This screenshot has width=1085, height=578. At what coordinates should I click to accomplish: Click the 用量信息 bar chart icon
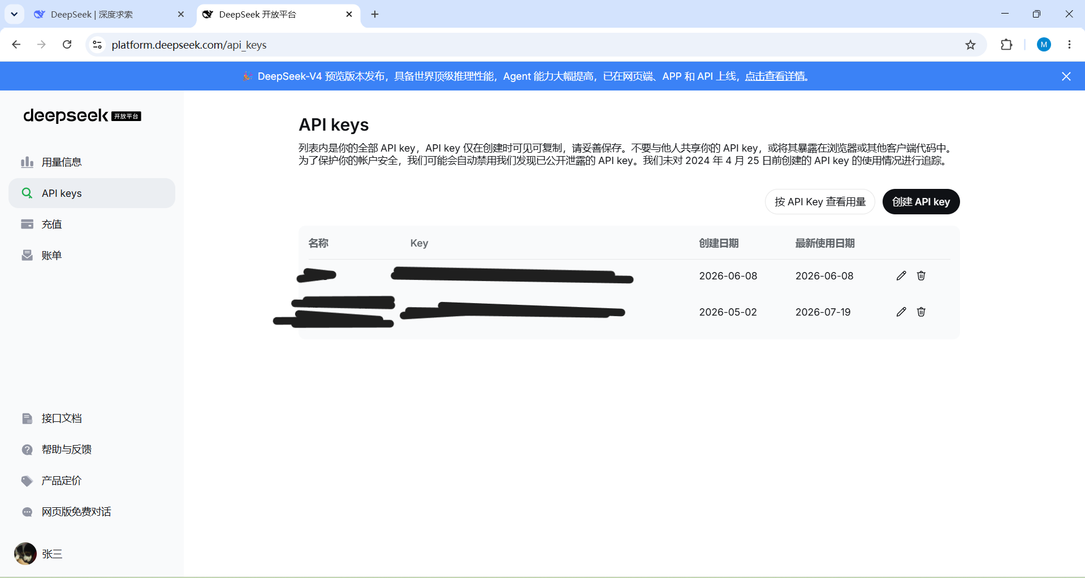pyautogui.click(x=27, y=162)
